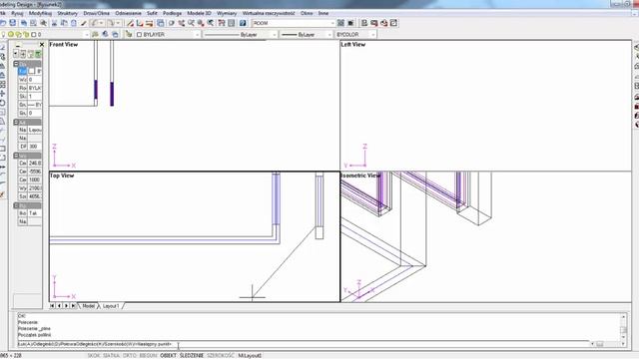Open the Wirtualna rzeczywistość menu

click(269, 13)
